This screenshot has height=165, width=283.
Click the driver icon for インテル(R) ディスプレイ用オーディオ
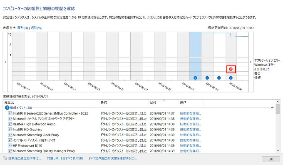coord(10,140)
